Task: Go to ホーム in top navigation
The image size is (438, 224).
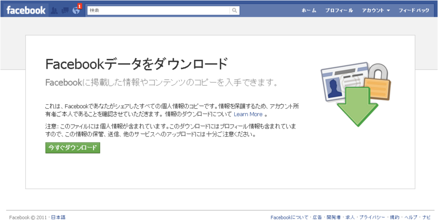Action: 309,10
